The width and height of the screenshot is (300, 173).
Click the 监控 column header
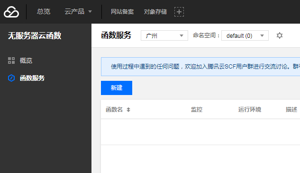197,110
